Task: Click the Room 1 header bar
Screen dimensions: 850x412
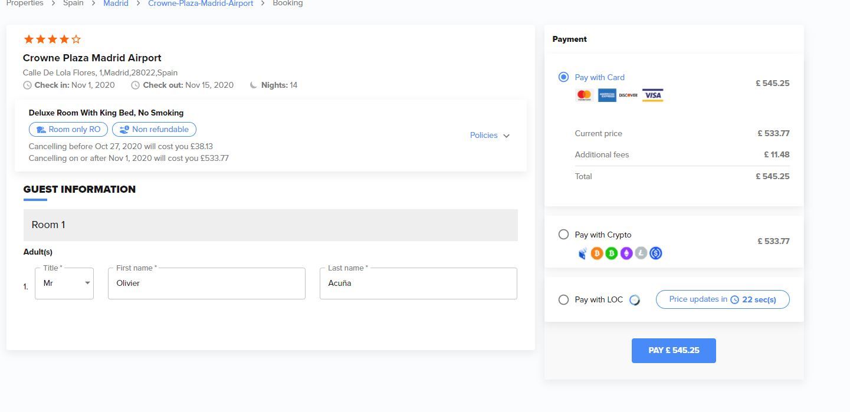Action: 271,225
